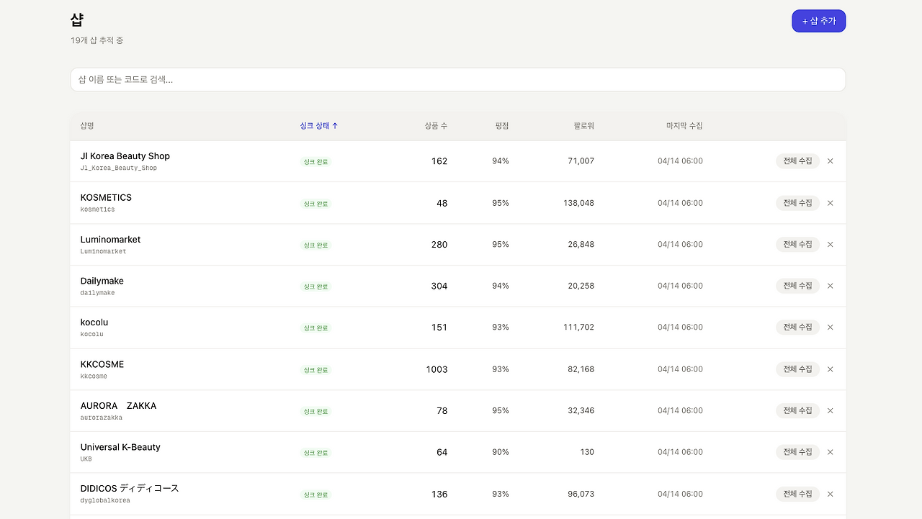Run 전체 수집 for Universal K-Beauty
922x519 pixels.
point(797,452)
